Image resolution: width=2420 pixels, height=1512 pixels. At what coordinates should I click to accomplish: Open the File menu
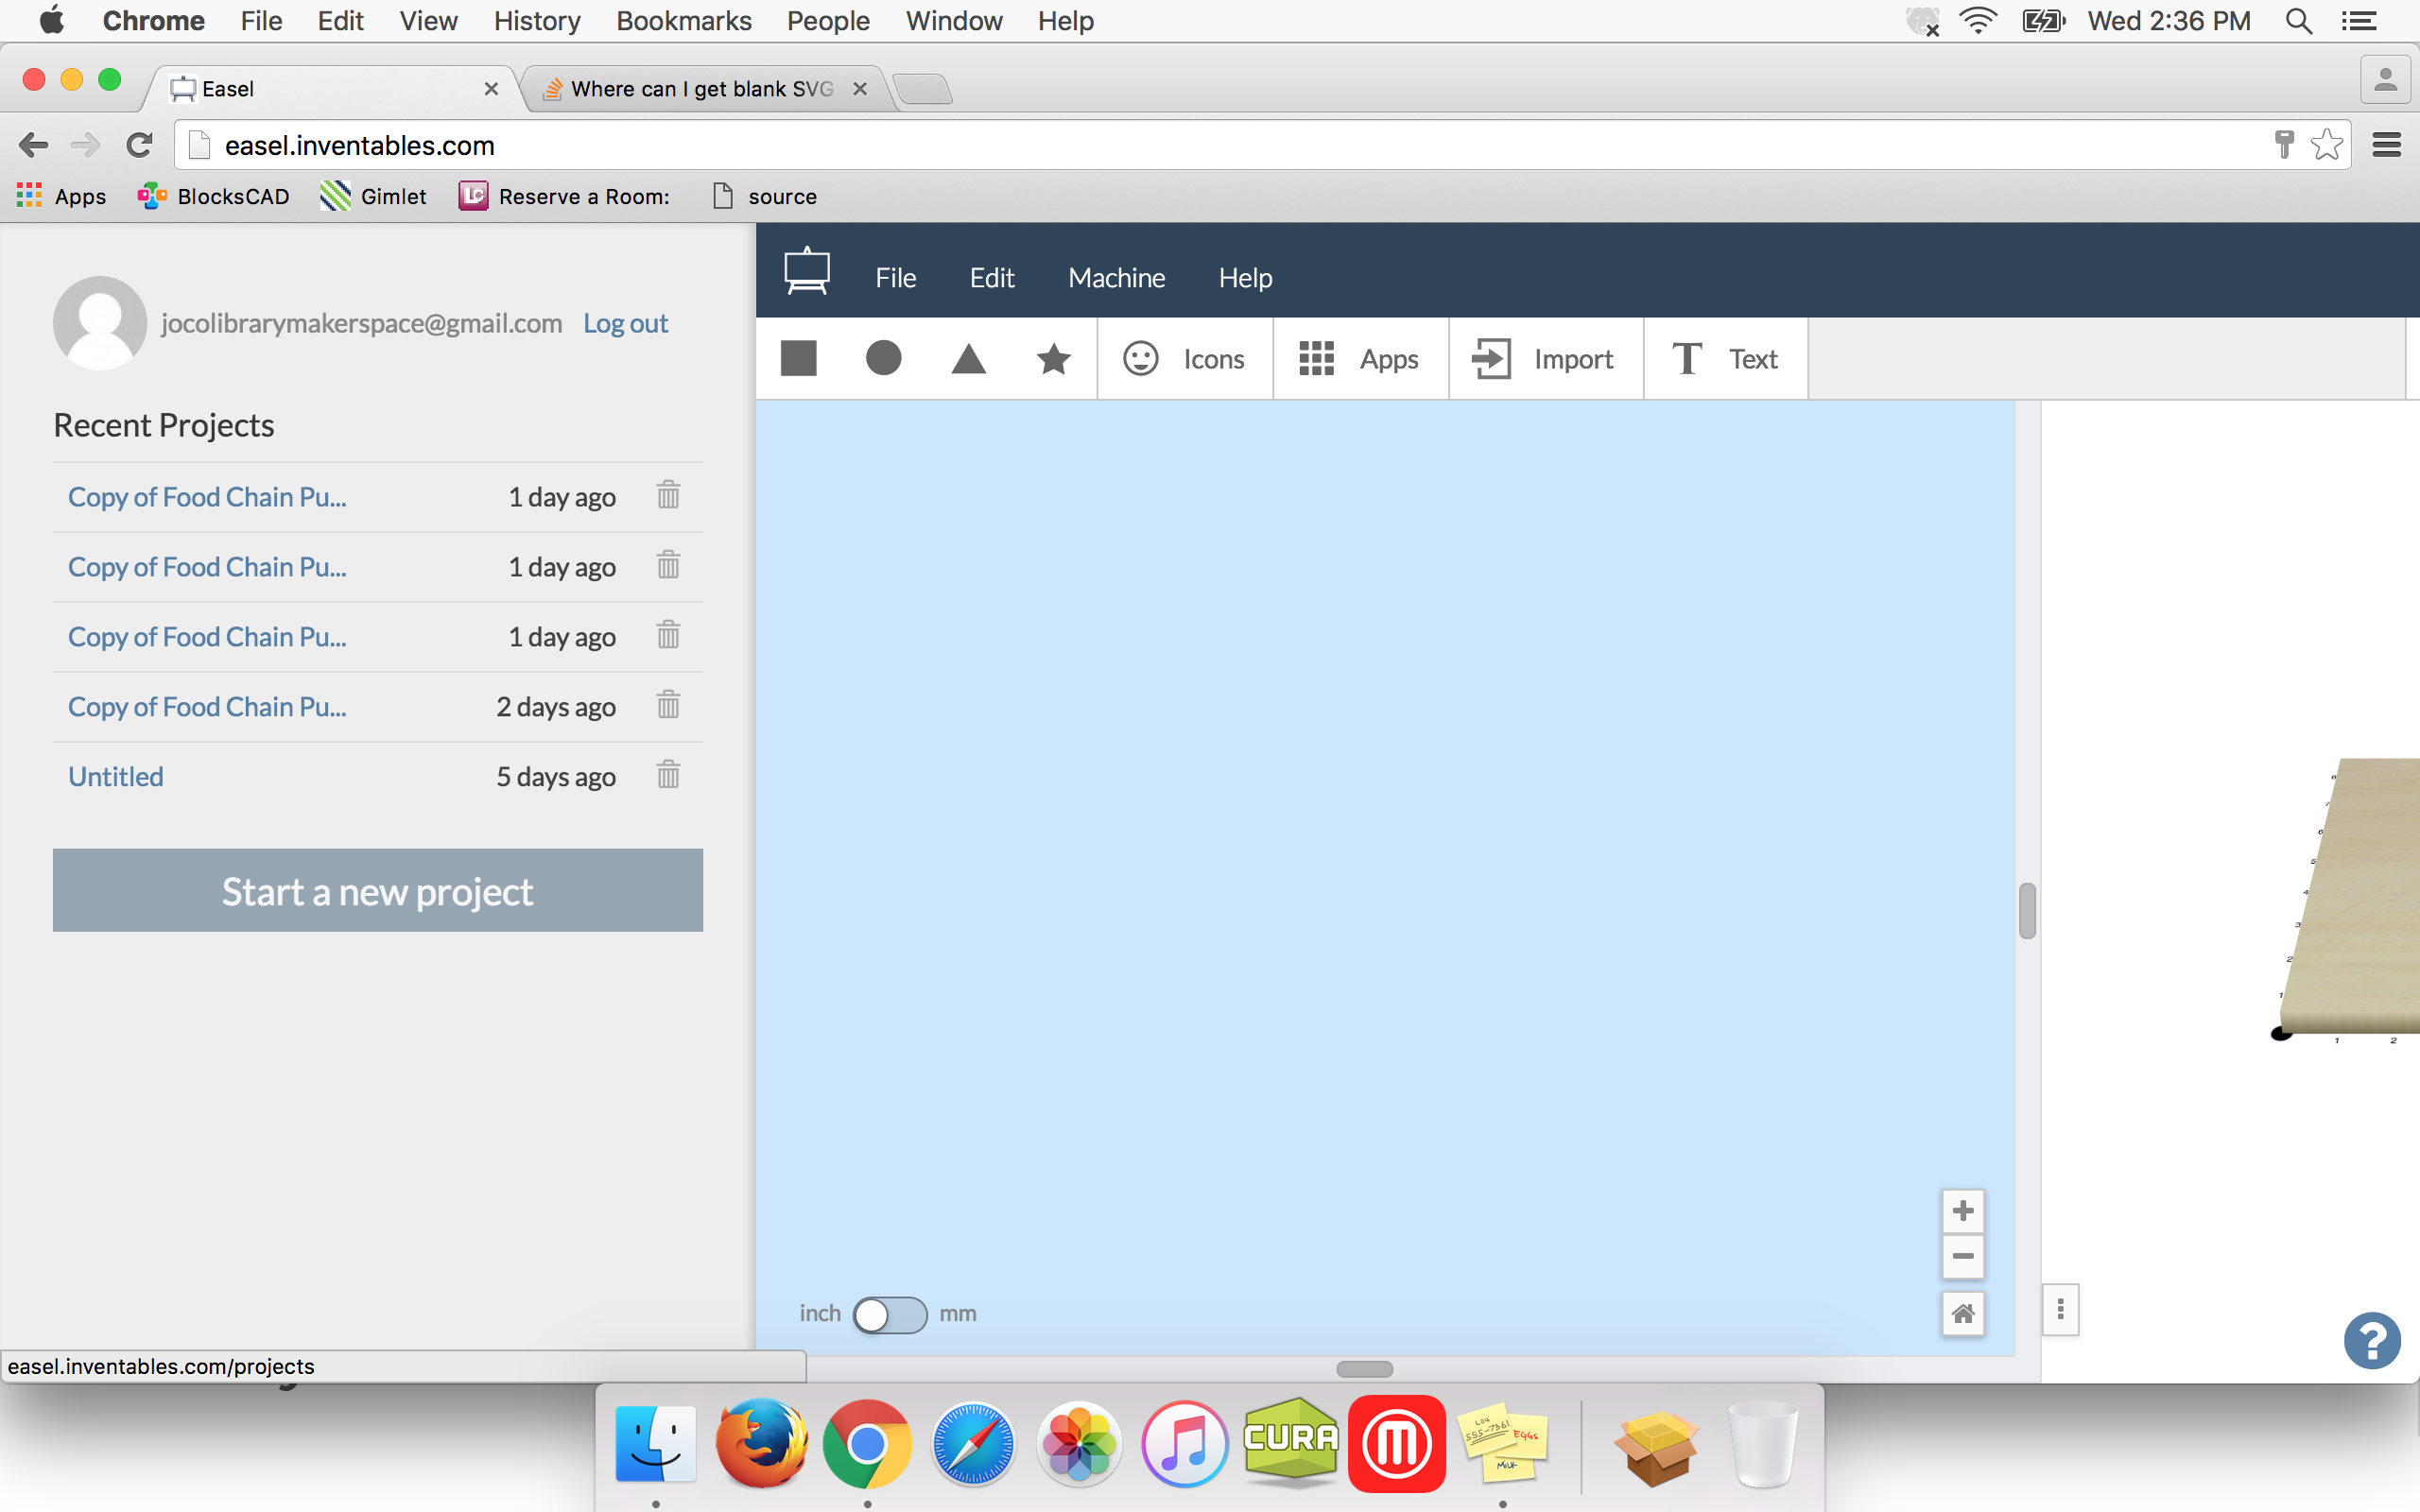pos(895,277)
